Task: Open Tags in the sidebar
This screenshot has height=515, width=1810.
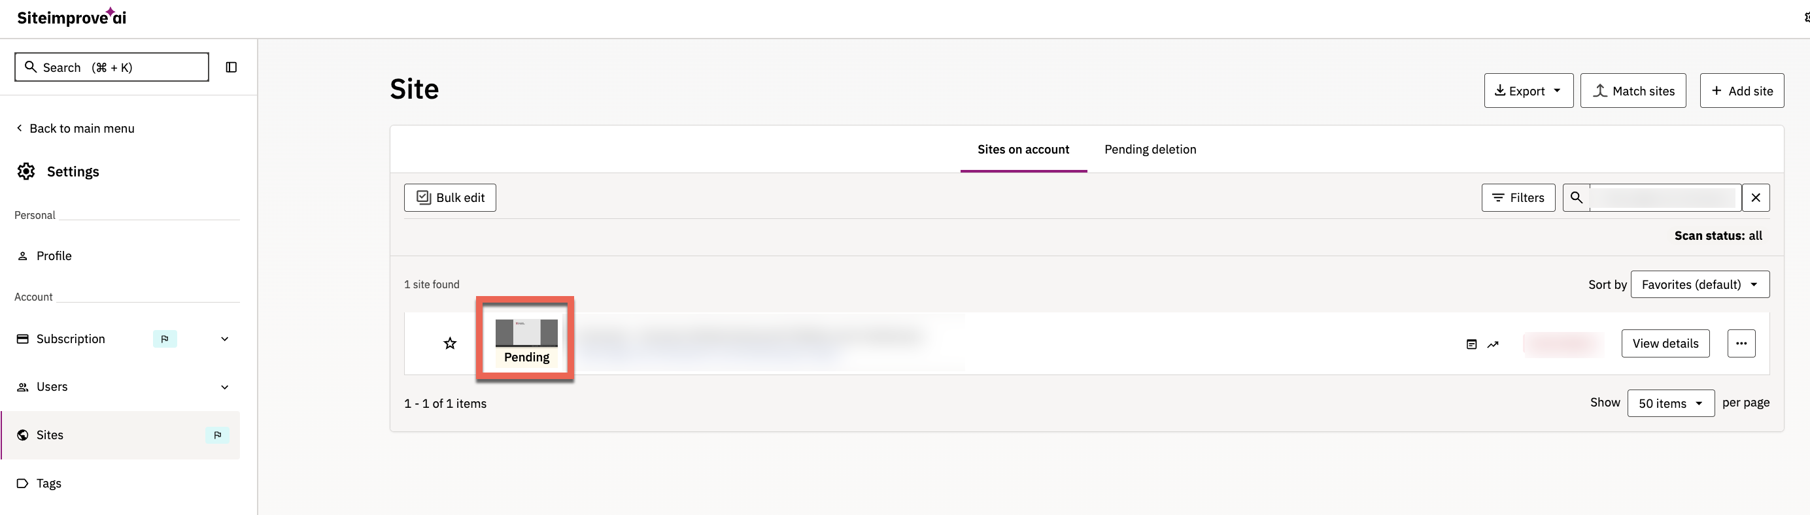Action: pos(48,484)
